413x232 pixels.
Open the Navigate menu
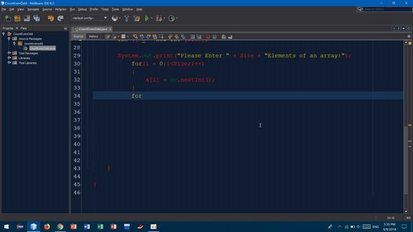click(x=33, y=9)
